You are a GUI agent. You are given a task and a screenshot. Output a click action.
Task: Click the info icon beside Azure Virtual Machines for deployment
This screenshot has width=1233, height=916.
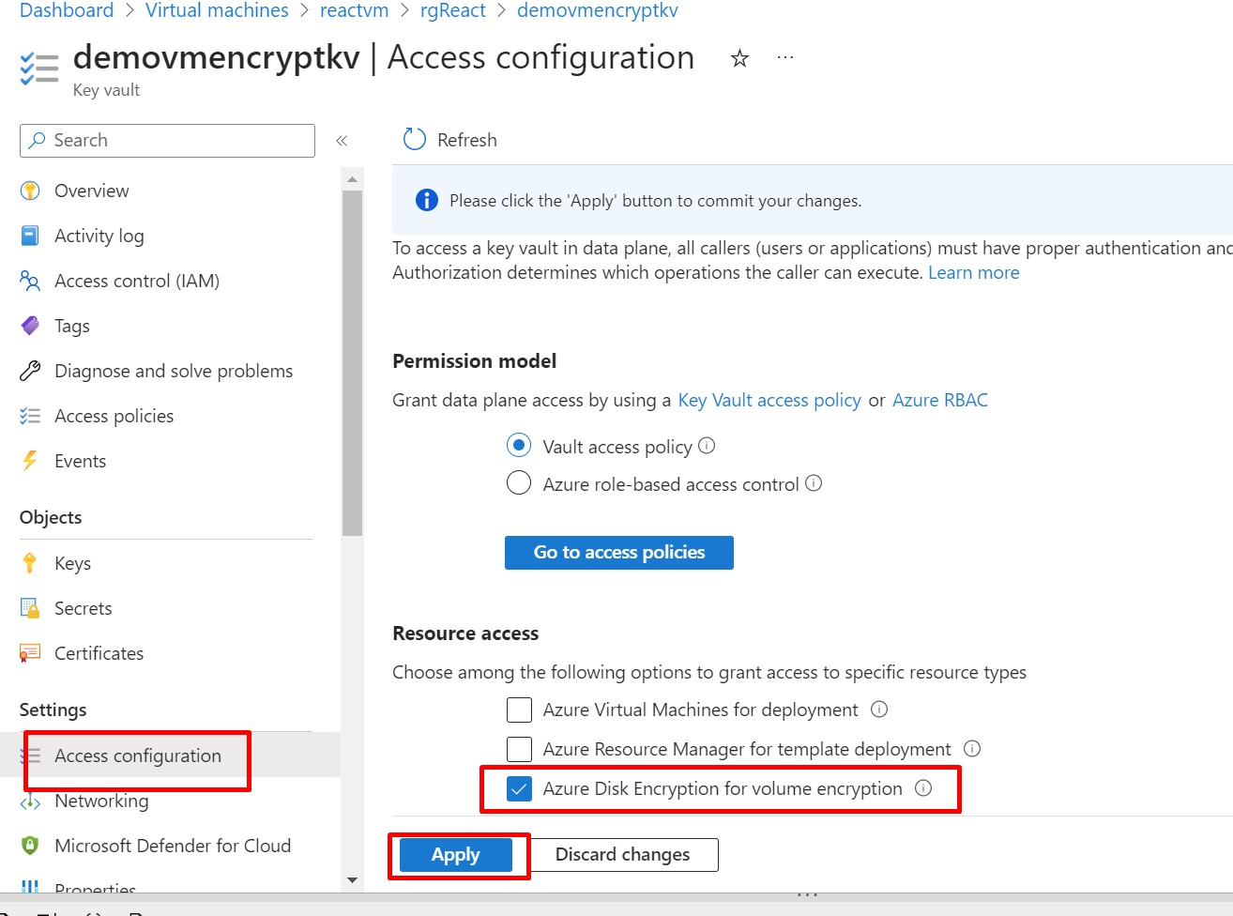[x=879, y=710]
